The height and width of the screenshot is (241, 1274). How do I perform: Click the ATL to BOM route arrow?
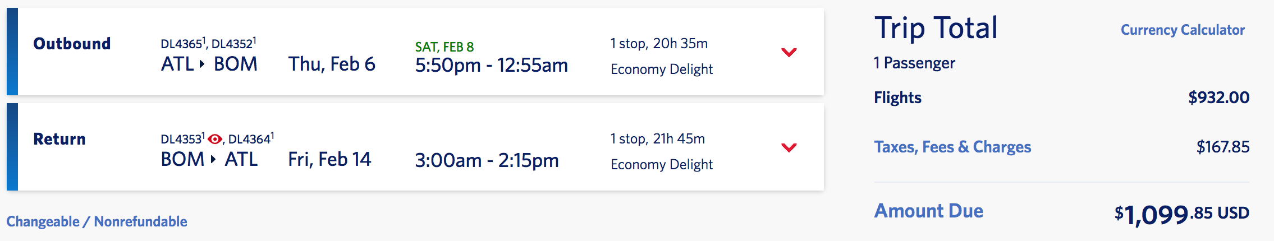(202, 64)
